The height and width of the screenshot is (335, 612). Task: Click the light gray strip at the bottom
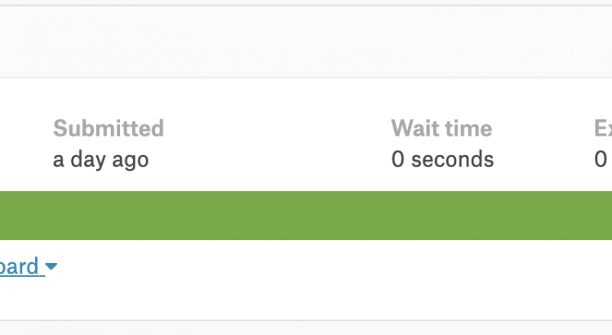click(x=306, y=328)
